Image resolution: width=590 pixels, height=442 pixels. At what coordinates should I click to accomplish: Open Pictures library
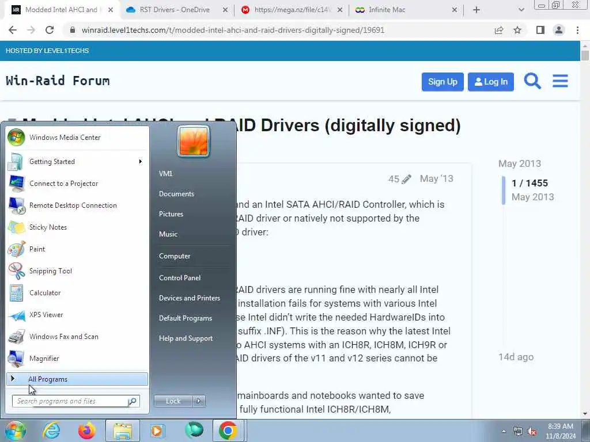[171, 214]
